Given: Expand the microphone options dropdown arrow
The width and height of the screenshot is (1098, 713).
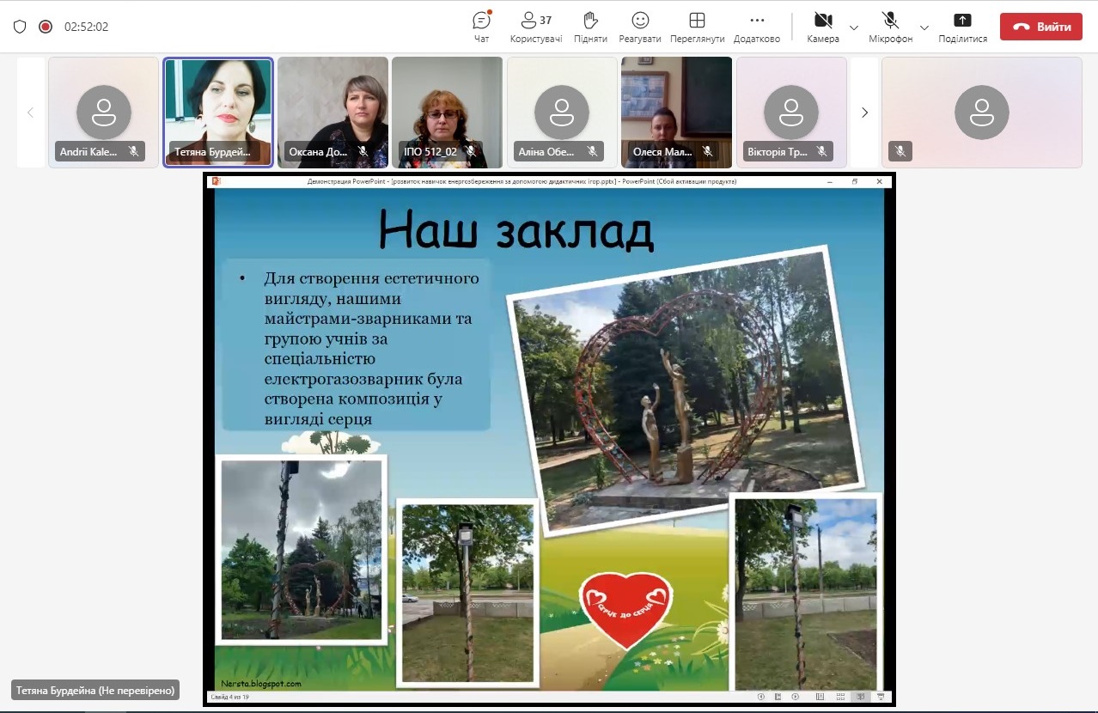Looking at the screenshot, I should 924,27.
